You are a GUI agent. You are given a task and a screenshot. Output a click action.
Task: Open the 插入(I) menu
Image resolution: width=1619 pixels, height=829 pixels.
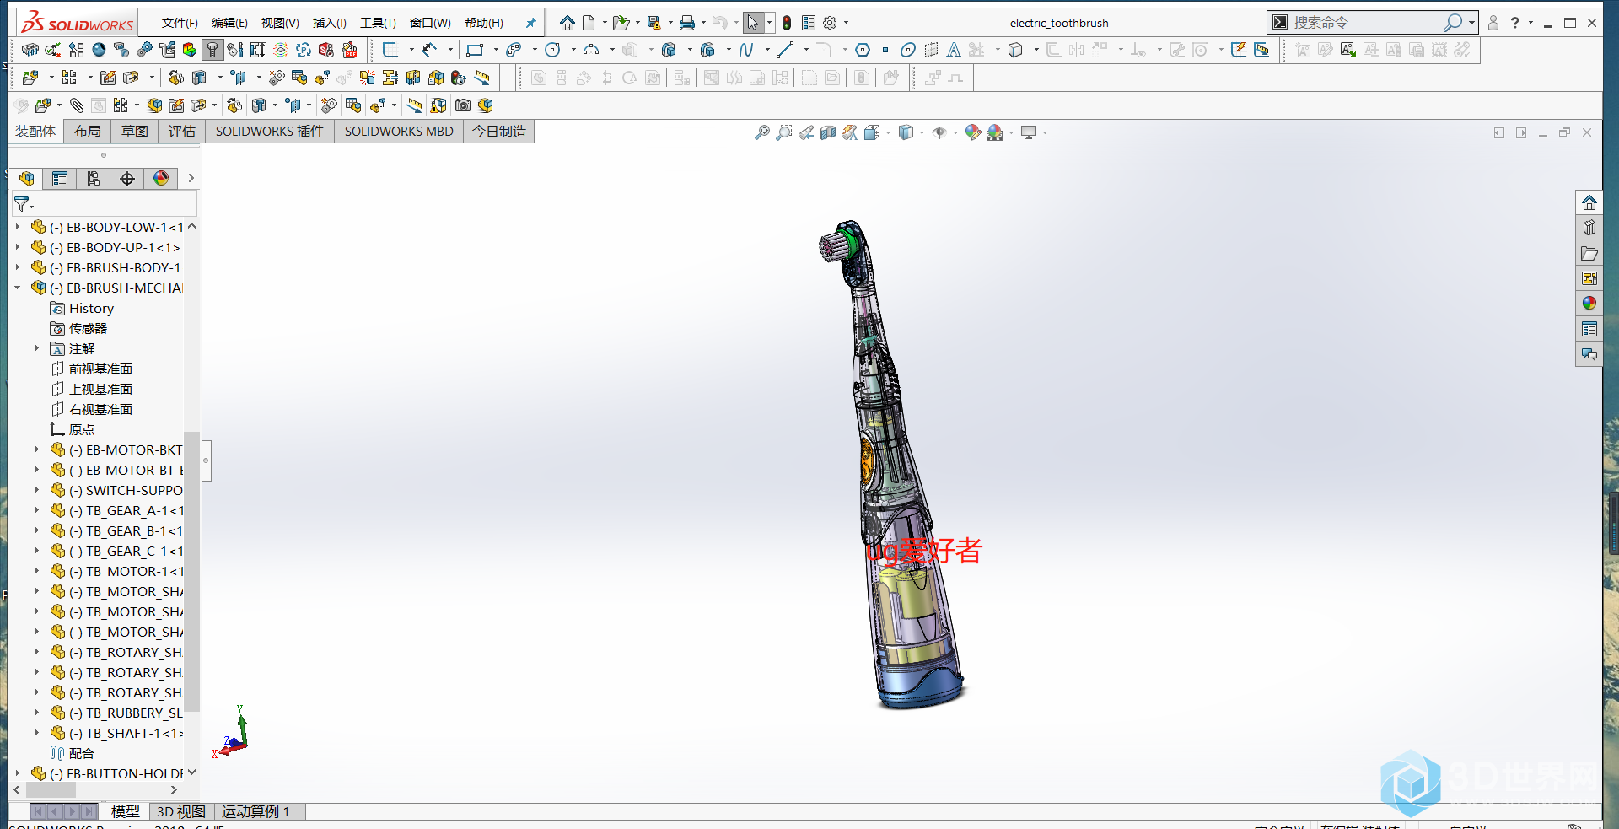click(329, 23)
